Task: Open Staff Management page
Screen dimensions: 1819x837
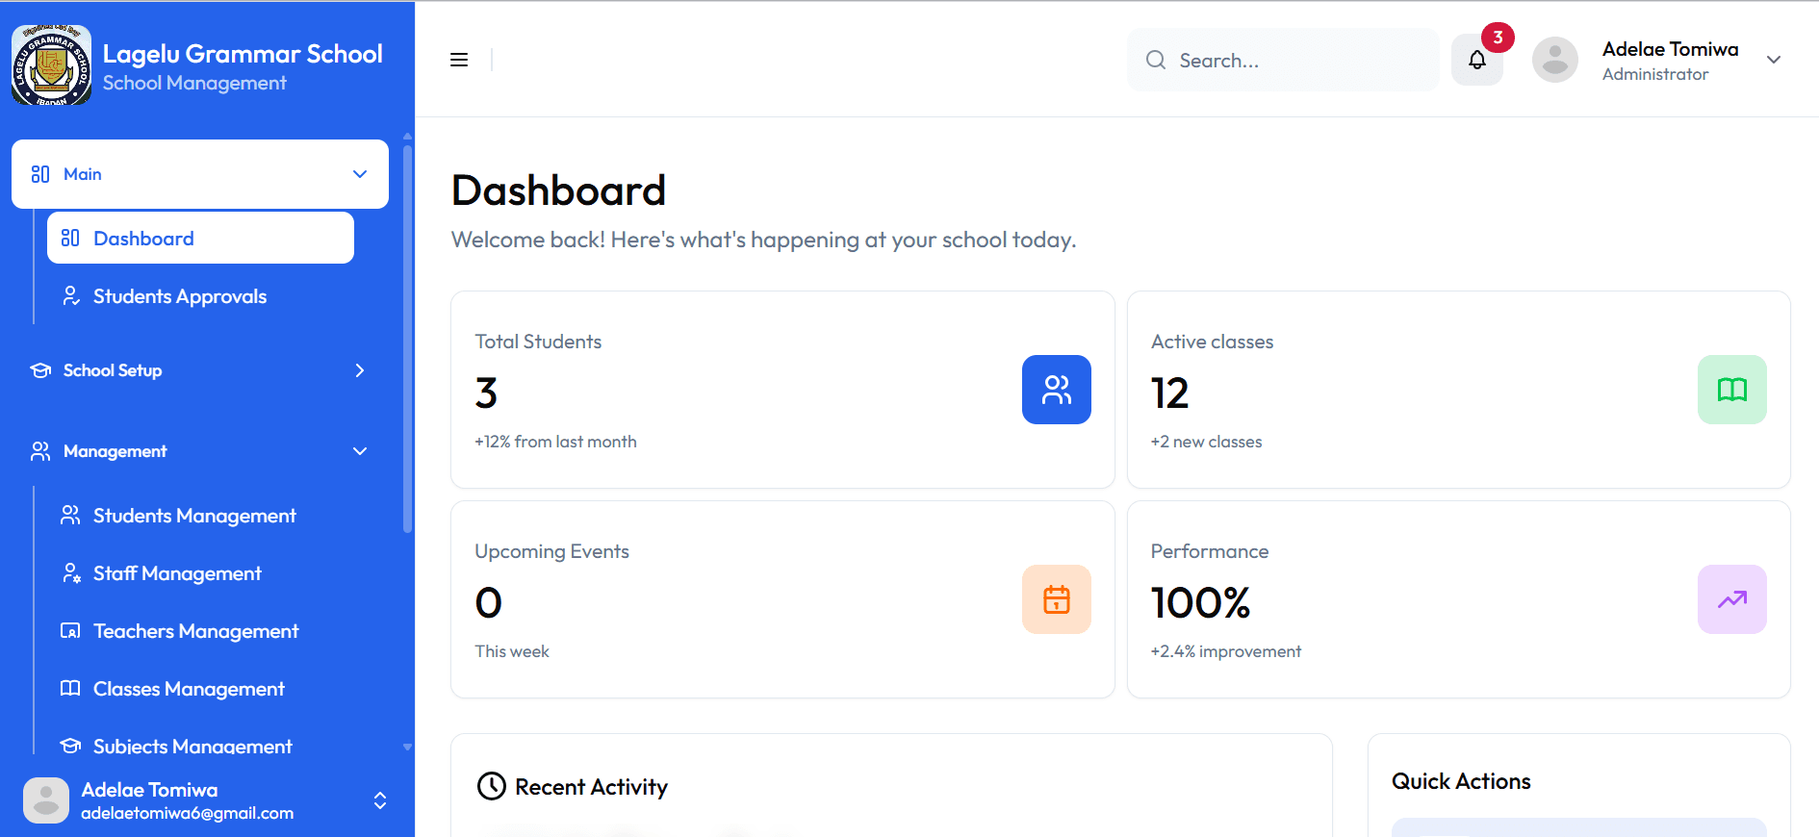Action: coord(200,573)
